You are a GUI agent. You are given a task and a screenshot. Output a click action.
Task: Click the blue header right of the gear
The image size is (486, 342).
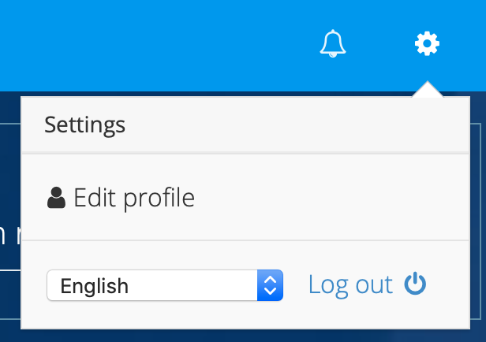pos(465,43)
